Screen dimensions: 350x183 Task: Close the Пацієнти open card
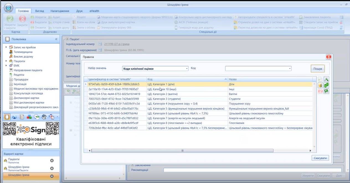point(52,161)
